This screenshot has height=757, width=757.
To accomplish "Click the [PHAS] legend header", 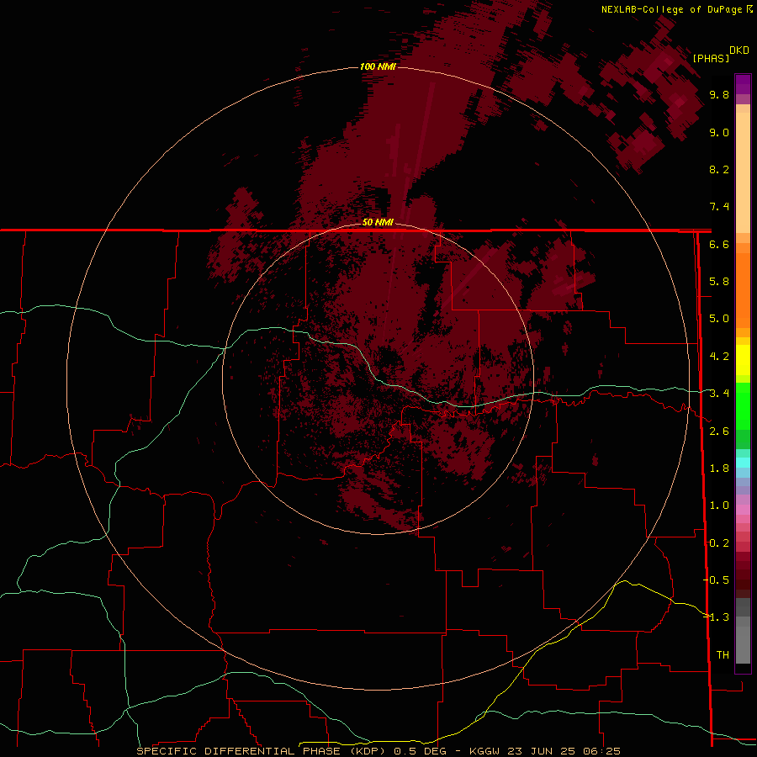I will (x=711, y=58).
